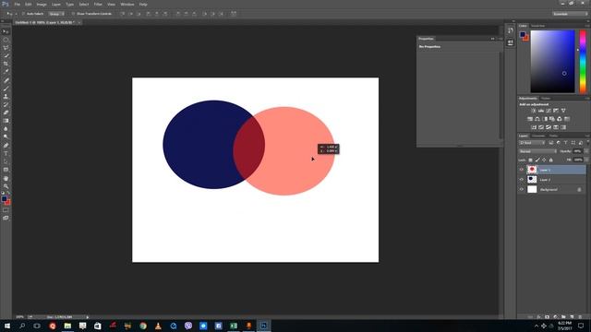591x332 pixels.
Task: Select the Eraser tool
Action: click(6, 113)
